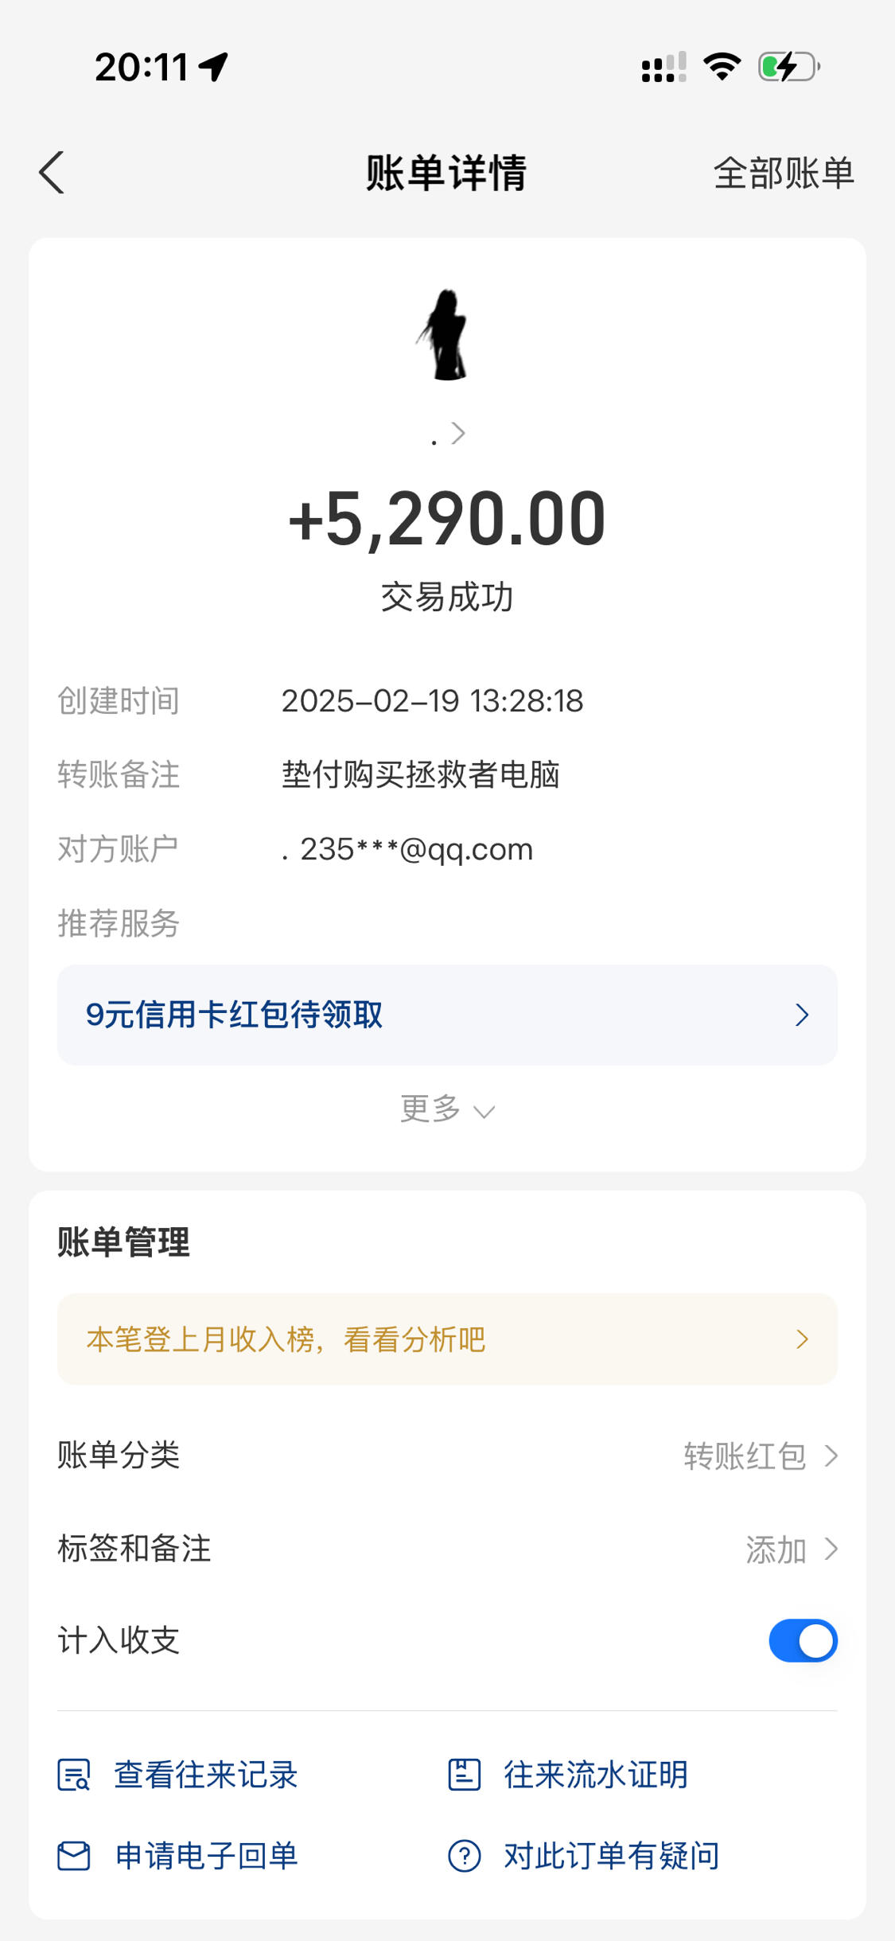
Task: Tap the 对此订单有疑问 question mark icon
Action: click(x=465, y=1856)
